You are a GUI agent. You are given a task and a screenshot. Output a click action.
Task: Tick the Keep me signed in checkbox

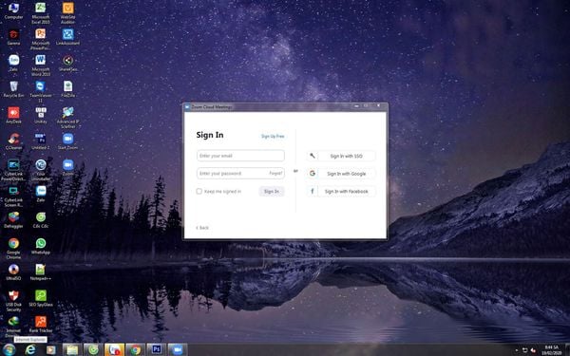coord(199,191)
